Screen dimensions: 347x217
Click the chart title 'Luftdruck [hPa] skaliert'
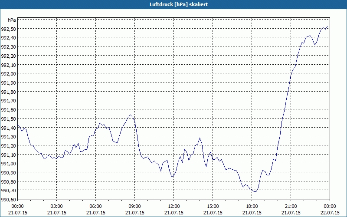[179, 4]
